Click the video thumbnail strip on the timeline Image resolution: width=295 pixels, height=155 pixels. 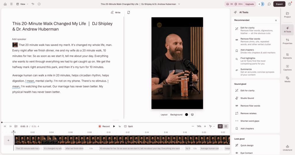(122, 140)
